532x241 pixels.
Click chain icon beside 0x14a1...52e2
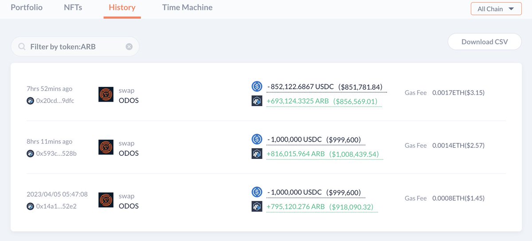30,206
